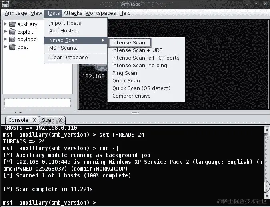270x207 pixels.
Task: Click the split pane collapse-up arrow
Action: coord(16,113)
